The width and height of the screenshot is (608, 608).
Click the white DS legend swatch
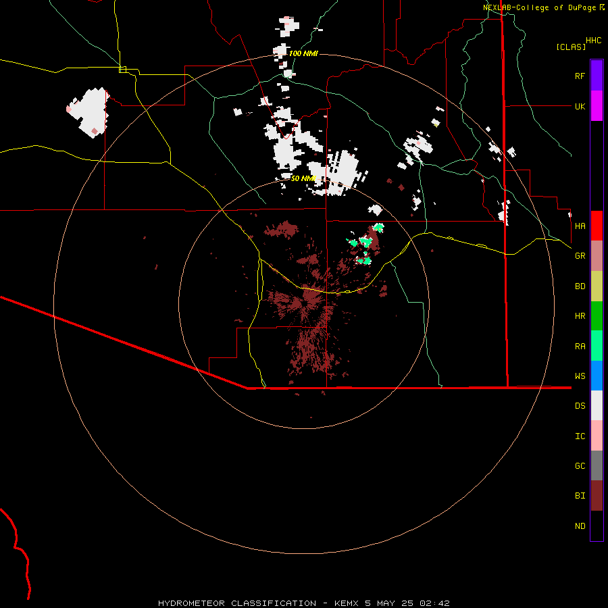click(597, 405)
